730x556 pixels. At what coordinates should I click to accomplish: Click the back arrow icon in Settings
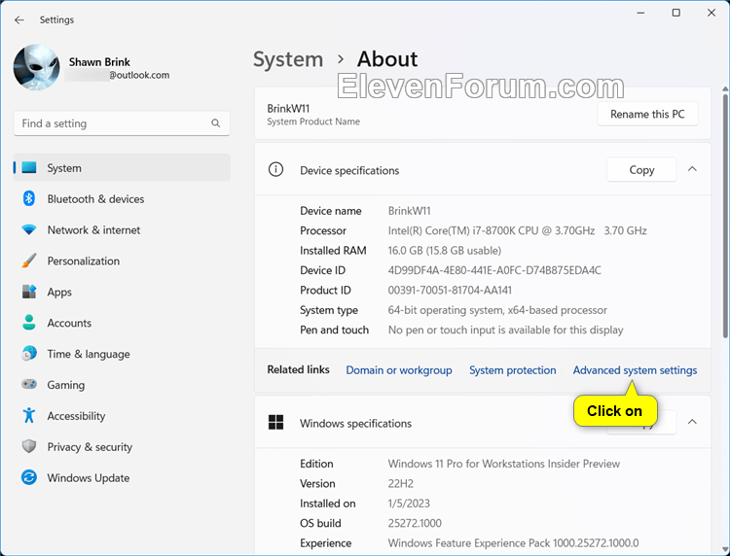click(x=19, y=20)
